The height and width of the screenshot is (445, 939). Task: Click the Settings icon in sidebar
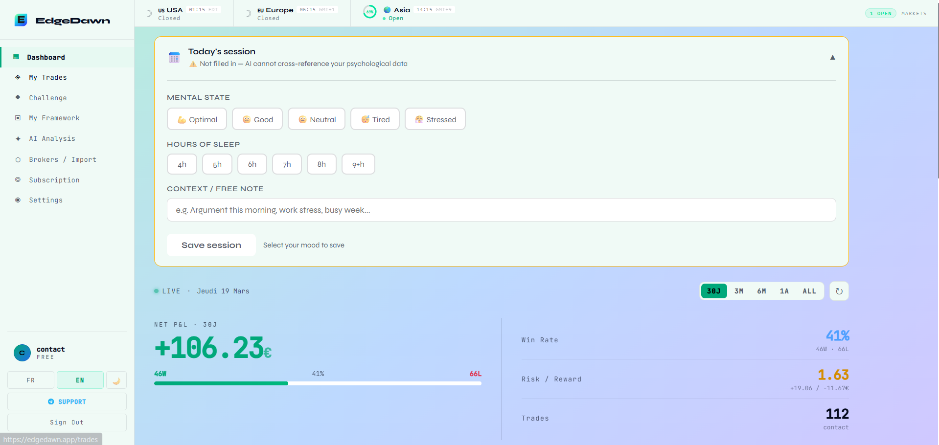18,200
